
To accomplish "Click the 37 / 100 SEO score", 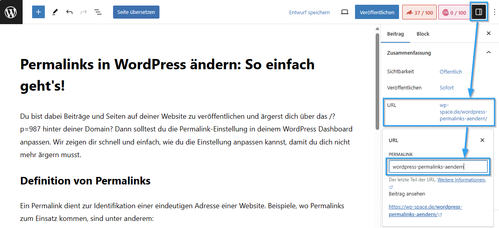I will point(419,12).
